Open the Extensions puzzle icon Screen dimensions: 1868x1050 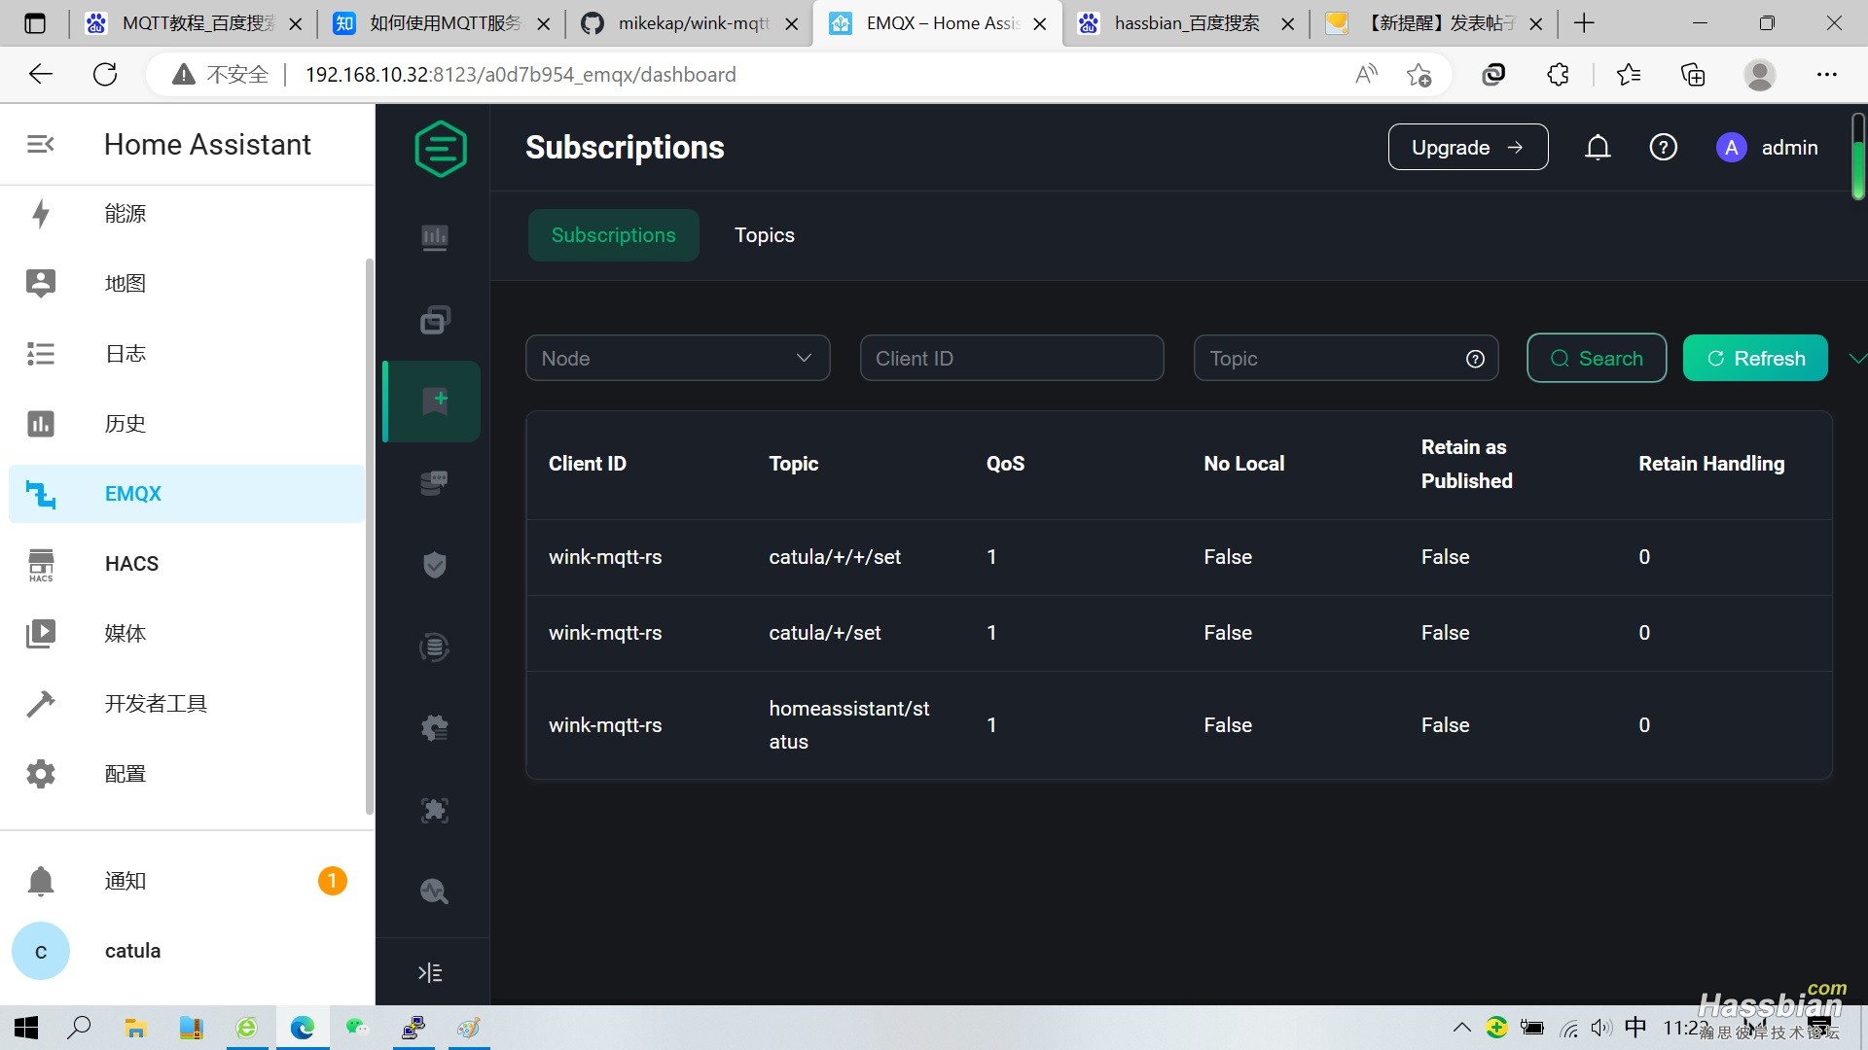(x=1558, y=73)
